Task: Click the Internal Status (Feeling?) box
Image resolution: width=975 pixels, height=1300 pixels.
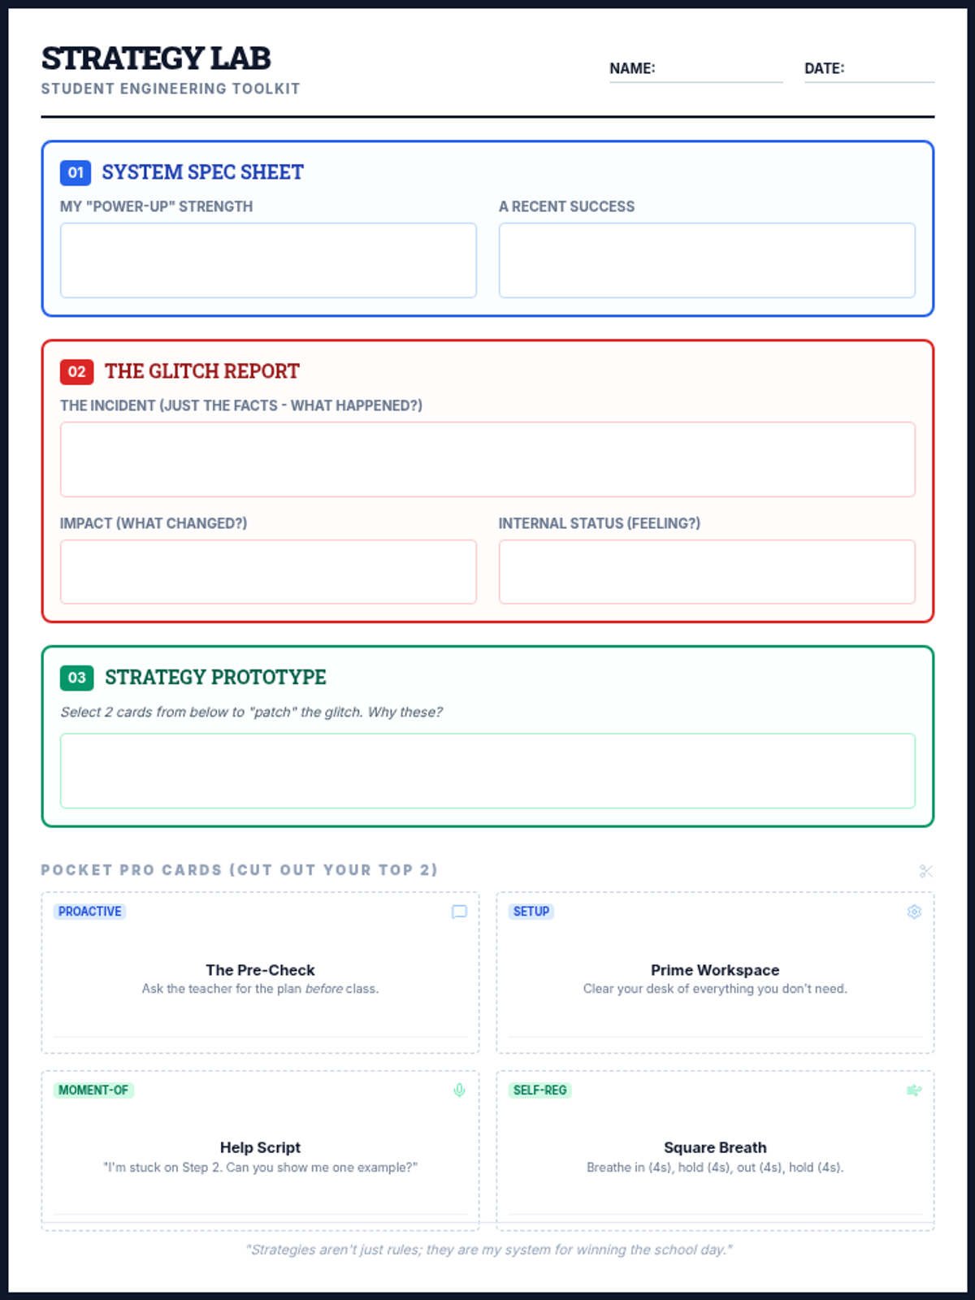Action: pyautogui.click(x=707, y=572)
